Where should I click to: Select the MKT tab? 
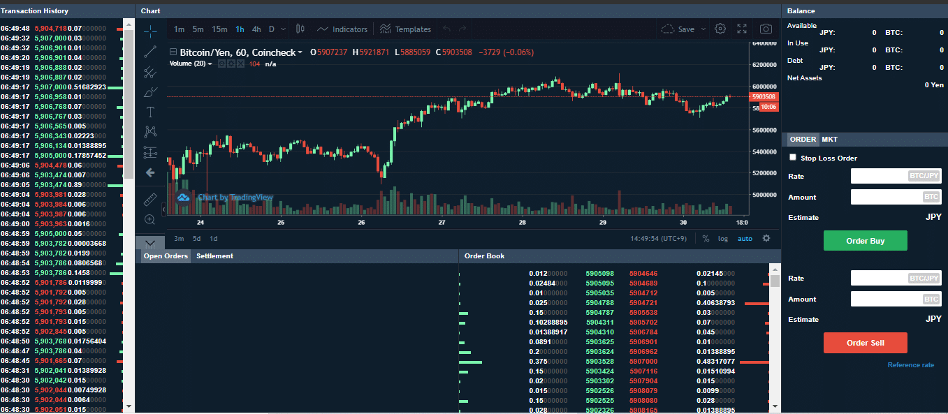[829, 139]
